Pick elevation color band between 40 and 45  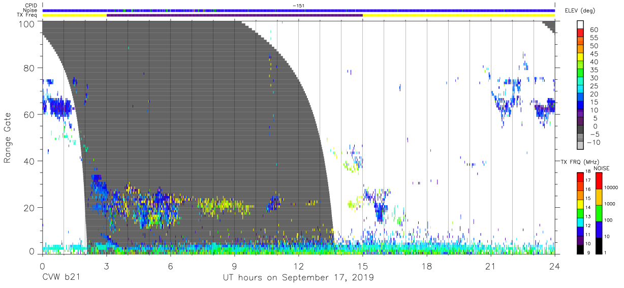581,58
